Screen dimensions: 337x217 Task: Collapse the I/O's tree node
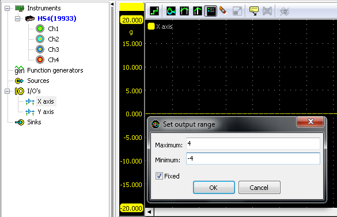pyautogui.click(x=7, y=91)
